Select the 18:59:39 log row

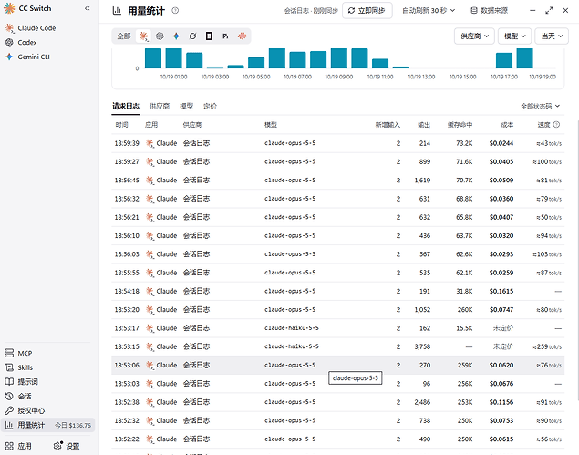pos(338,143)
